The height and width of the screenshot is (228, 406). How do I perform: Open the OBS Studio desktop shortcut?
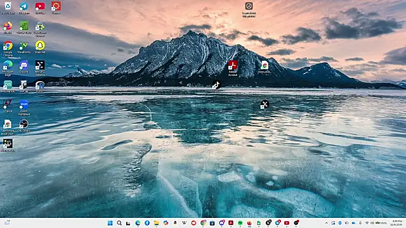point(24,125)
